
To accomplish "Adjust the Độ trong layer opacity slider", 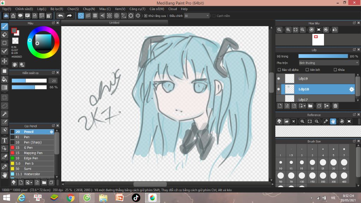I will [323, 56].
